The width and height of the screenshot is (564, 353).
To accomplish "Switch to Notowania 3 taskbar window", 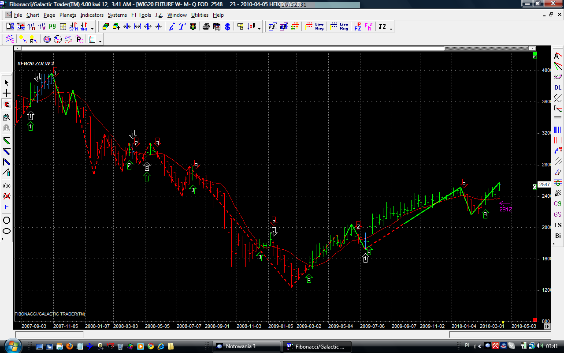I will pyautogui.click(x=247, y=346).
